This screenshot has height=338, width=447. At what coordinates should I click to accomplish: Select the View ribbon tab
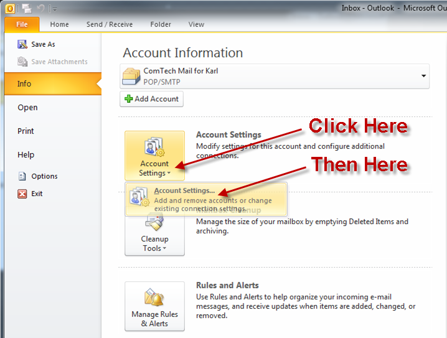pos(196,24)
